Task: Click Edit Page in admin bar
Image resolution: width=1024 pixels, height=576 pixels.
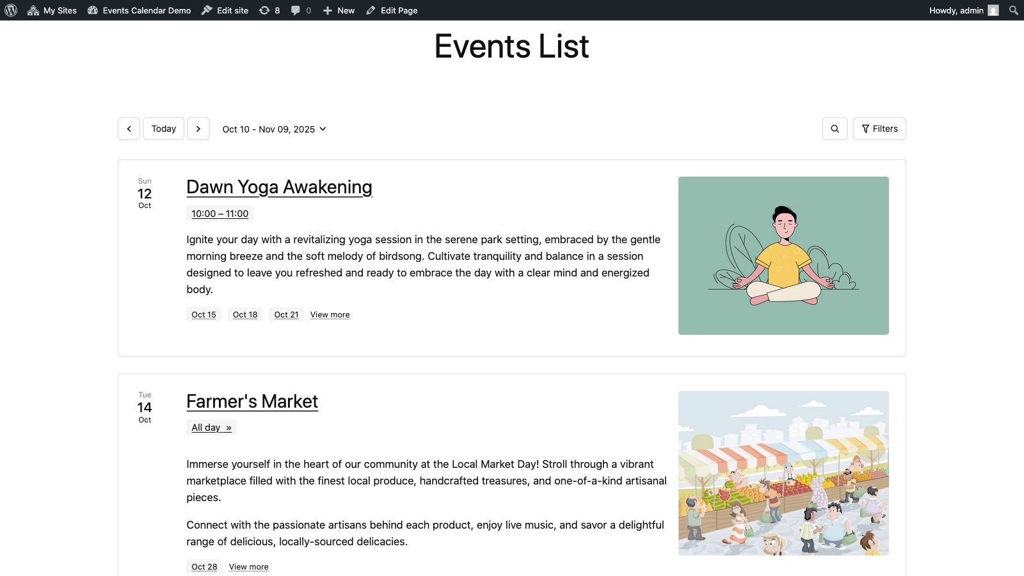Action: pos(392,10)
